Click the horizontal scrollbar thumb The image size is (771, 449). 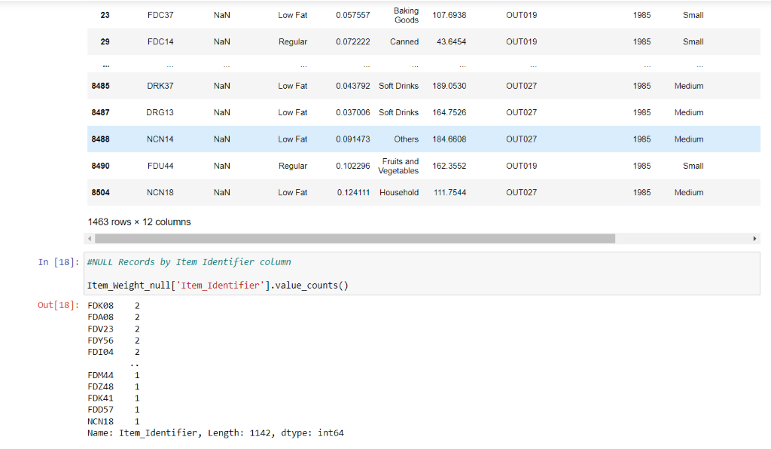pos(355,239)
